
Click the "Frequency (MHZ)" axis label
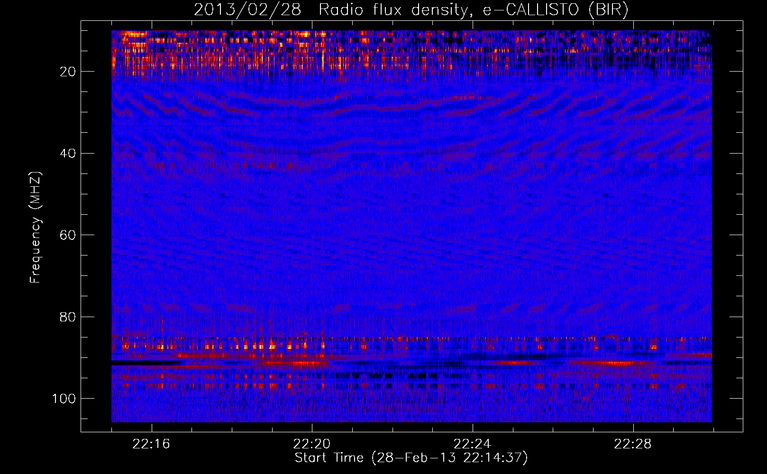point(36,227)
